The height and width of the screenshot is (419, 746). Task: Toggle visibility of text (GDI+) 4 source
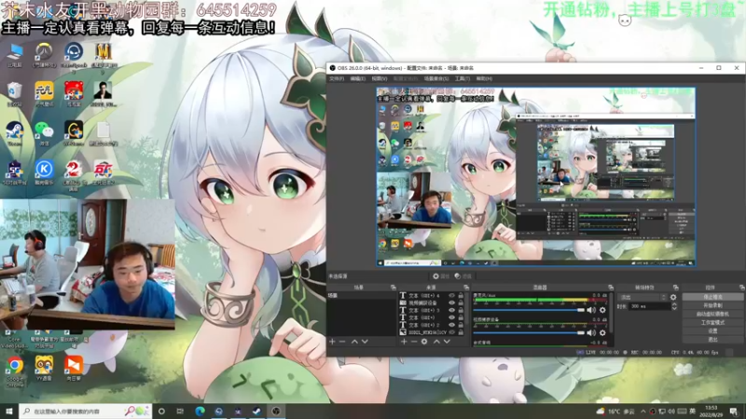451,295
